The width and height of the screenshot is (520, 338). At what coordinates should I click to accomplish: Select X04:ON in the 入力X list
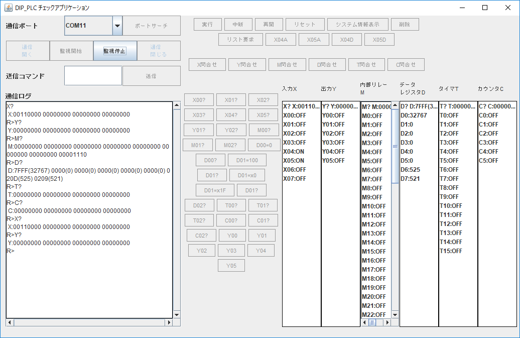(x=295, y=152)
